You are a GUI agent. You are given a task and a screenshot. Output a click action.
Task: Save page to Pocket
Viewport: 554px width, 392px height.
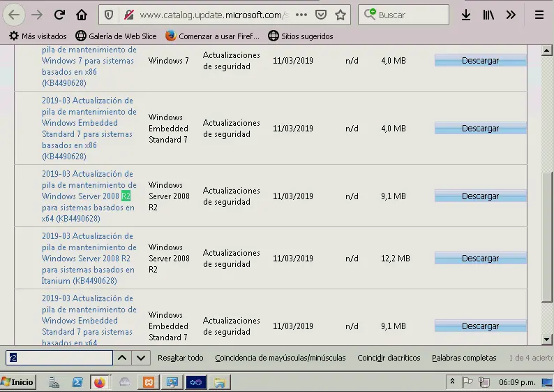pyautogui.click(x=321, y=15)
